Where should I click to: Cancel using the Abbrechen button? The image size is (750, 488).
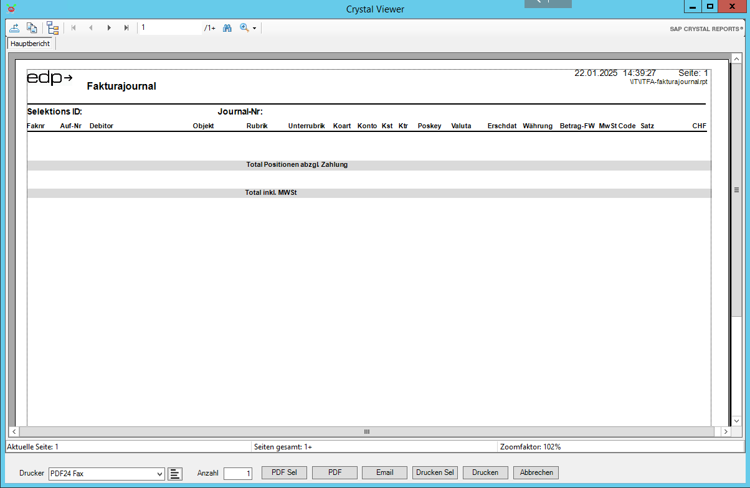coord(536,472)
